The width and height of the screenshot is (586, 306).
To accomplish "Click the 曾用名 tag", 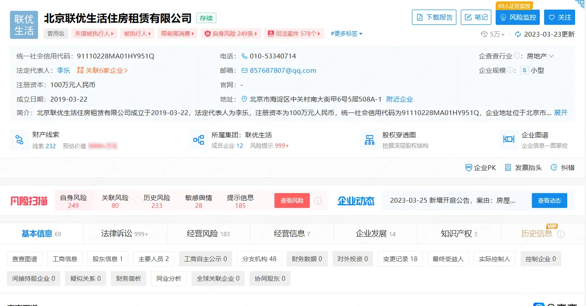I will [x=56, y=34].
